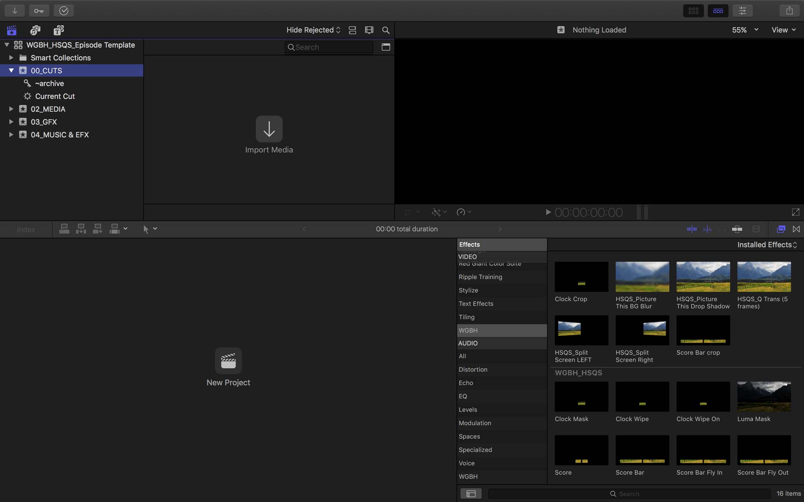Open the viewer View menu
The width and height of the screenshot is (804, 502).
(x=784, y=30)
